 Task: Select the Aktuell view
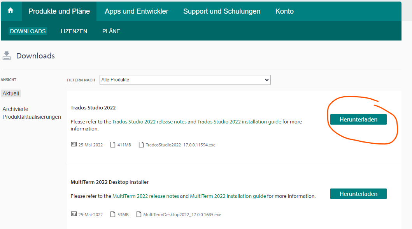(x=11, y=93)
